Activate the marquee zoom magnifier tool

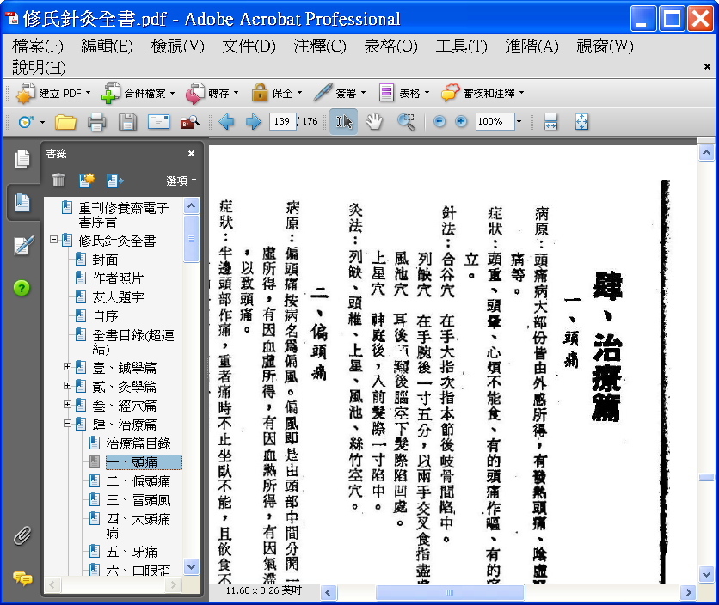point(406,122)
